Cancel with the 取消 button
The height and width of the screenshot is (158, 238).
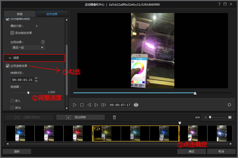221,151
